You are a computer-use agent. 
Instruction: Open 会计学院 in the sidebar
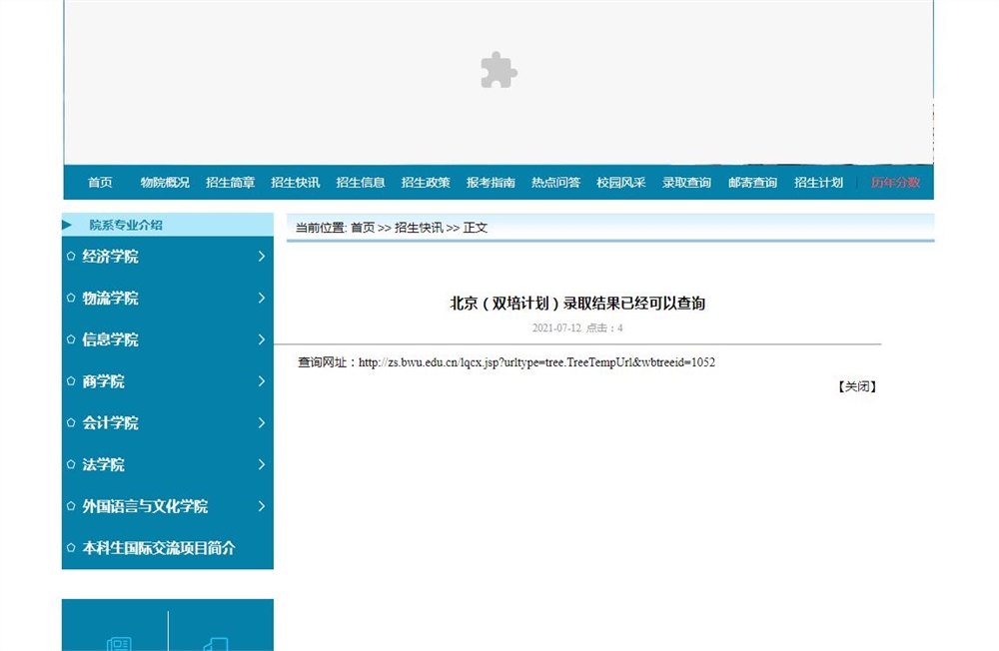pyautogui.click(x=110, y=423)
